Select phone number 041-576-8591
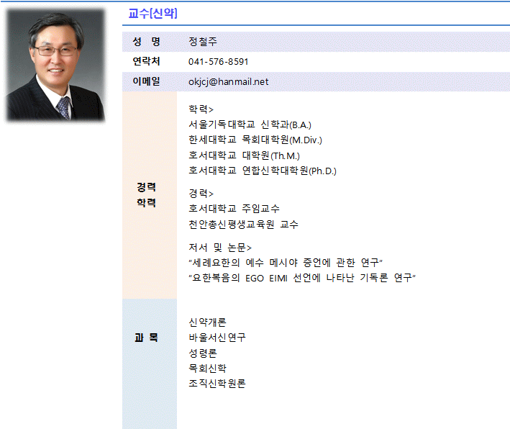This screenshot has width=510, height=429. (218, 62)
